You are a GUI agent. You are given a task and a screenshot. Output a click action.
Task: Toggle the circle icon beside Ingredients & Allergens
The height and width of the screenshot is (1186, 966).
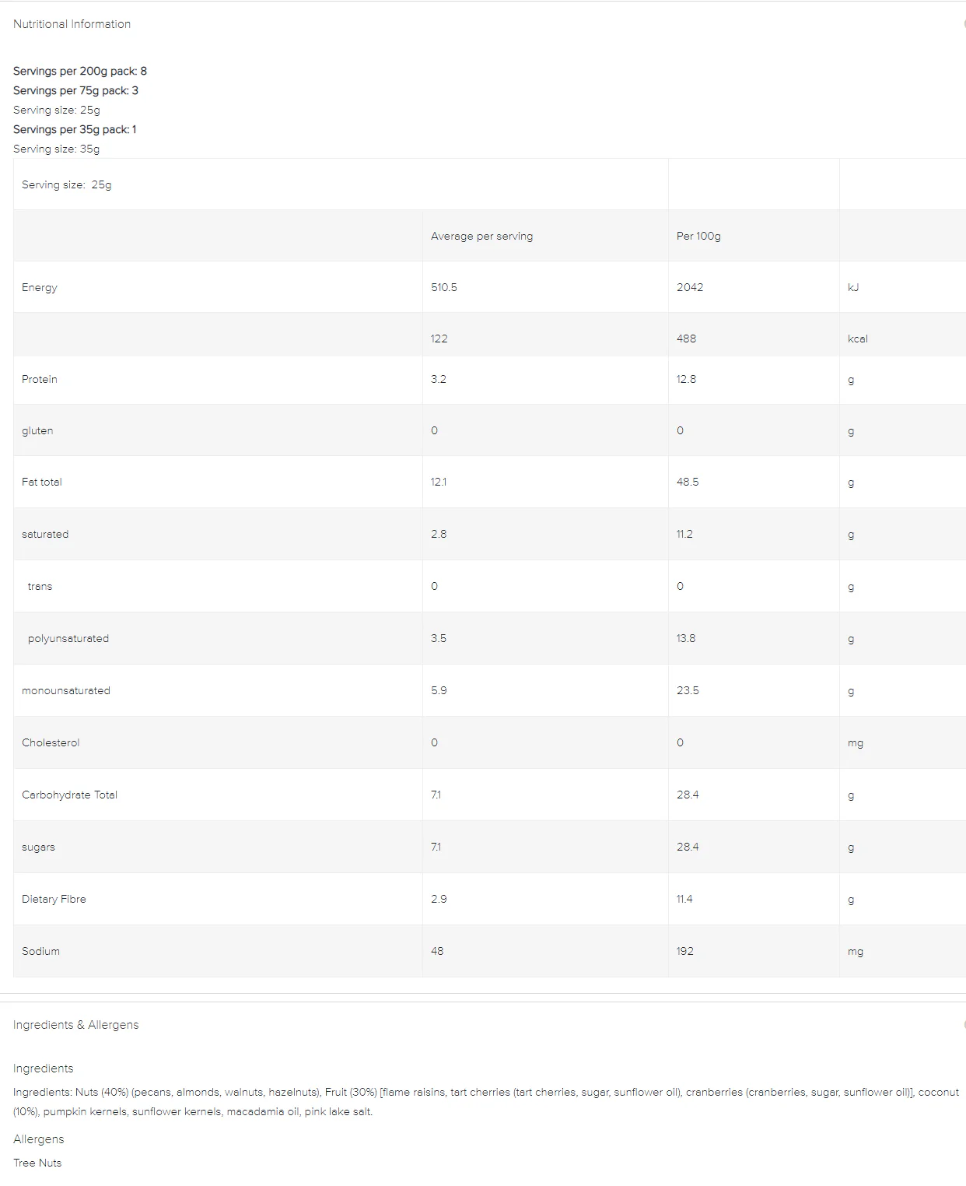(964, 1025)
